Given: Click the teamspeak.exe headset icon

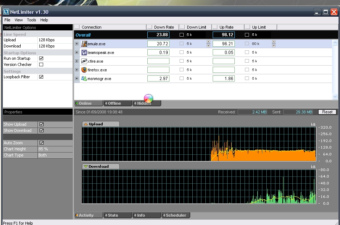Looking at the screenshot, I should click(84, 53).
